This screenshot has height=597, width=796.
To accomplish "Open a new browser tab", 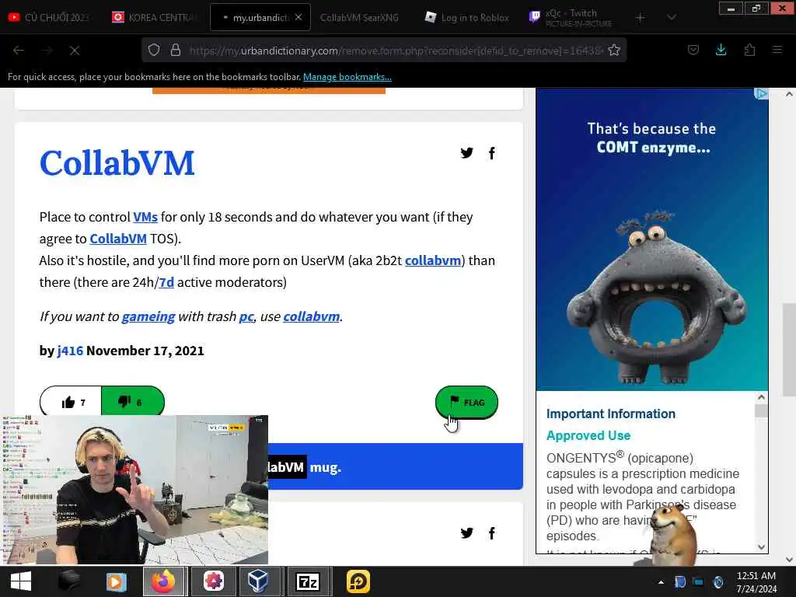I will pos(641,17).
